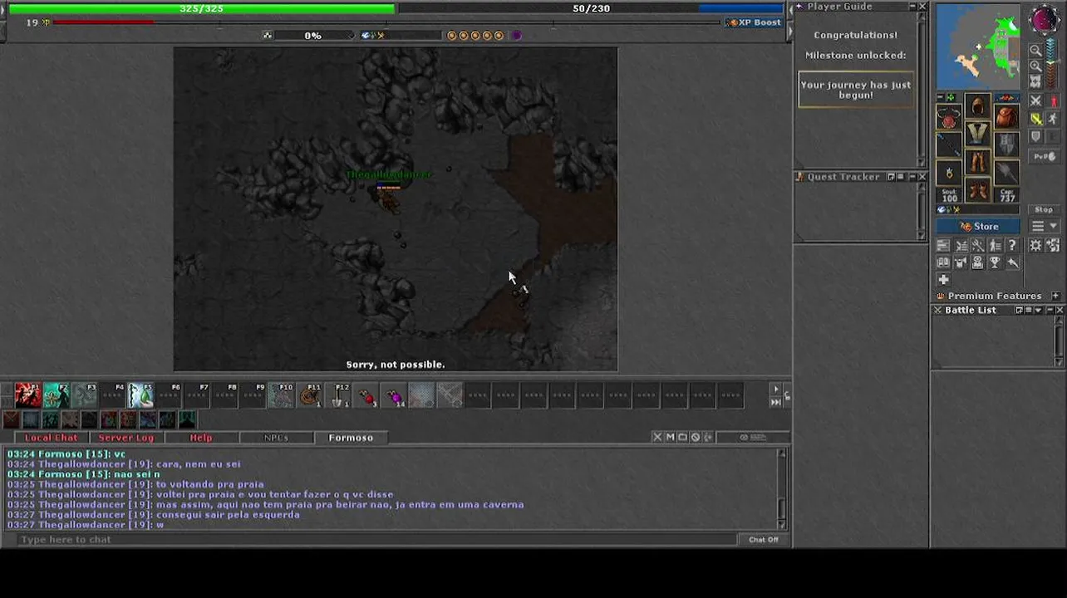Image resolution: width=1067 pixels, height=598 pixels.
Task: Click the minimap view
Action: 978,47
